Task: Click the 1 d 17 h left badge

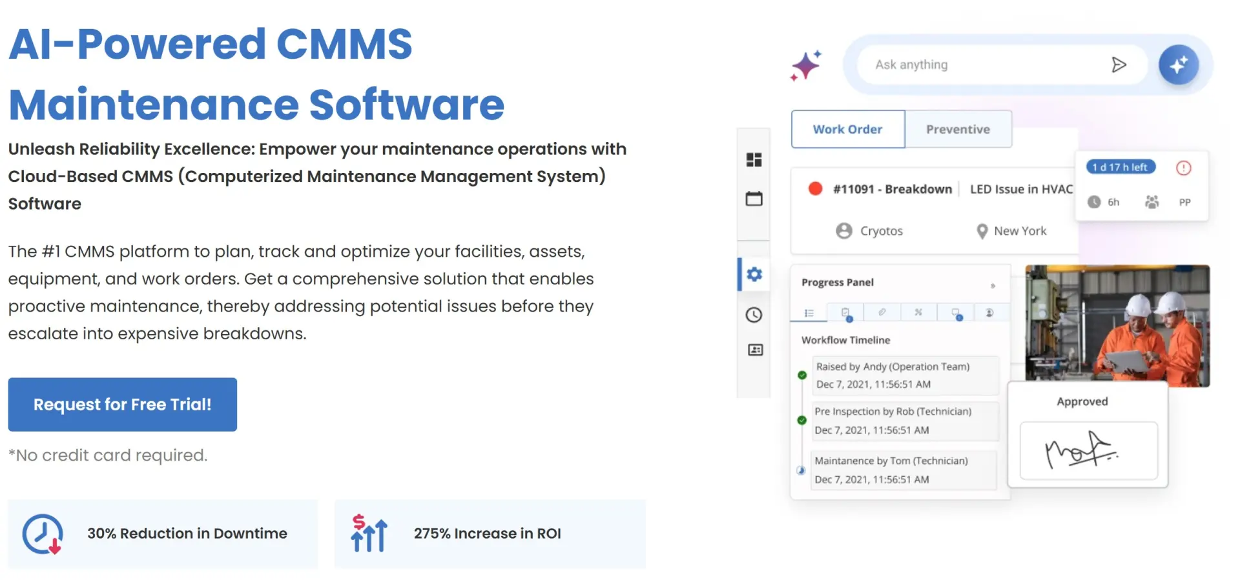Action: (x=1121, y=167)
